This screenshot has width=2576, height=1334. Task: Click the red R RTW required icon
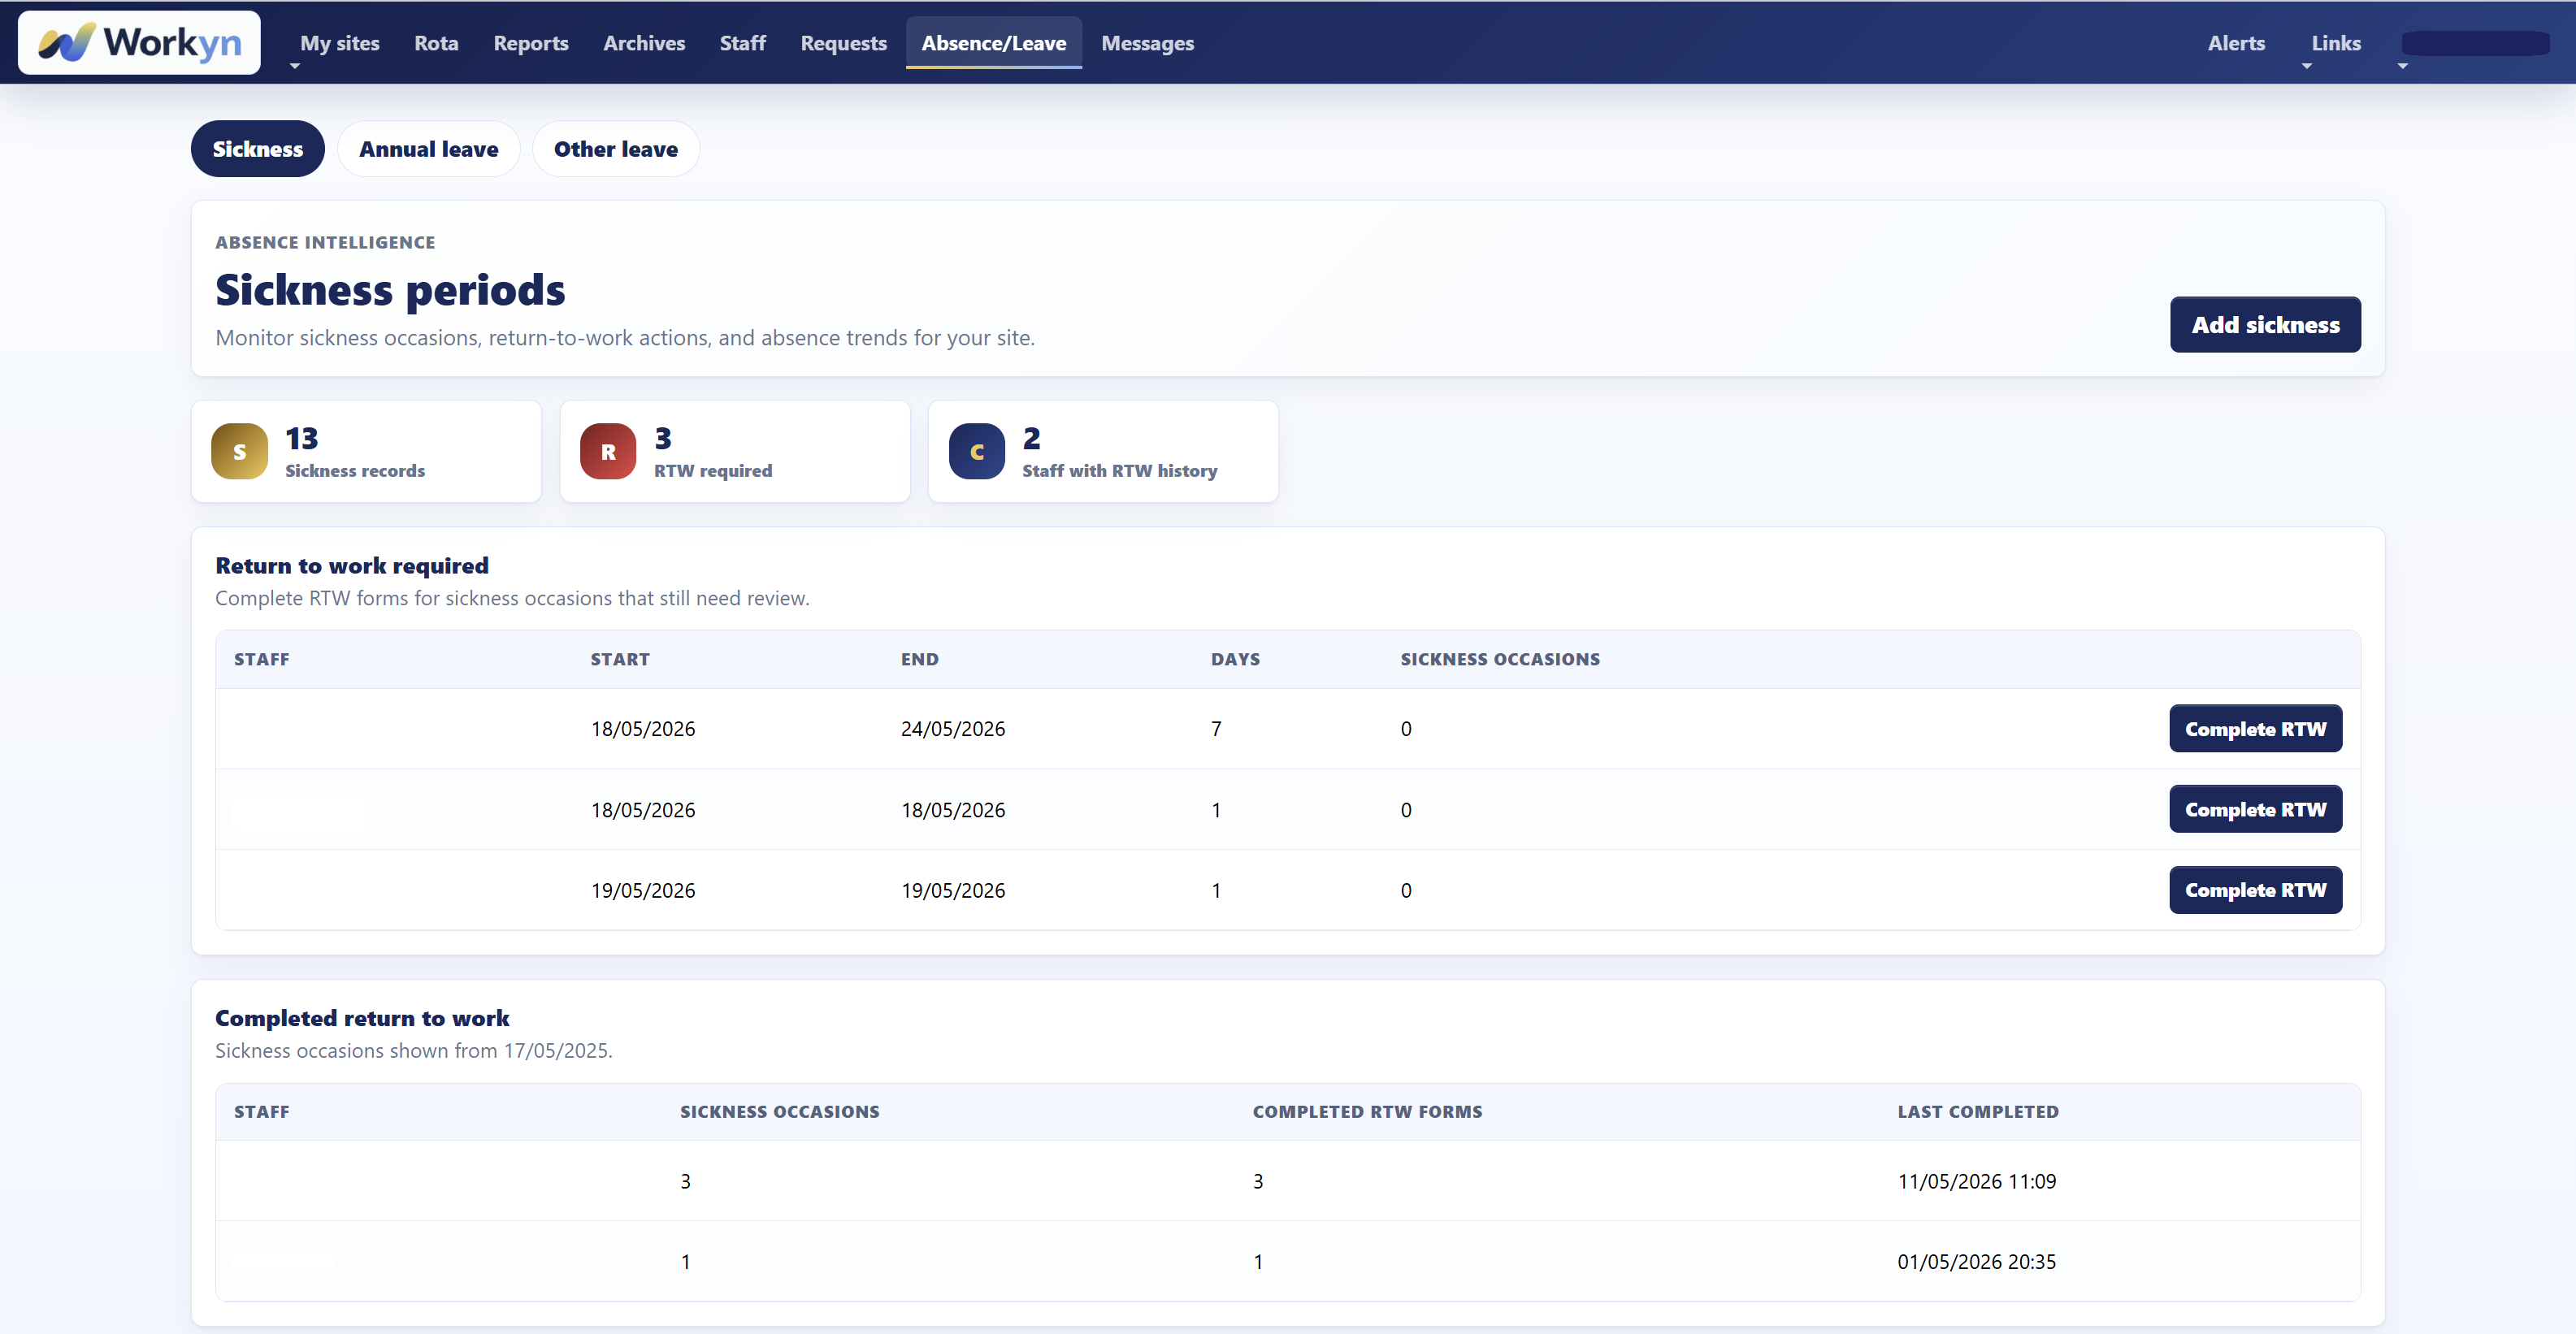[608, 452]
